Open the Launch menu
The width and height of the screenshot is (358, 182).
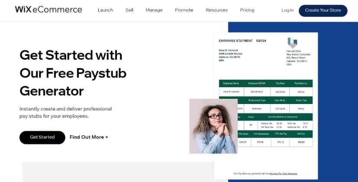[105, 10]
